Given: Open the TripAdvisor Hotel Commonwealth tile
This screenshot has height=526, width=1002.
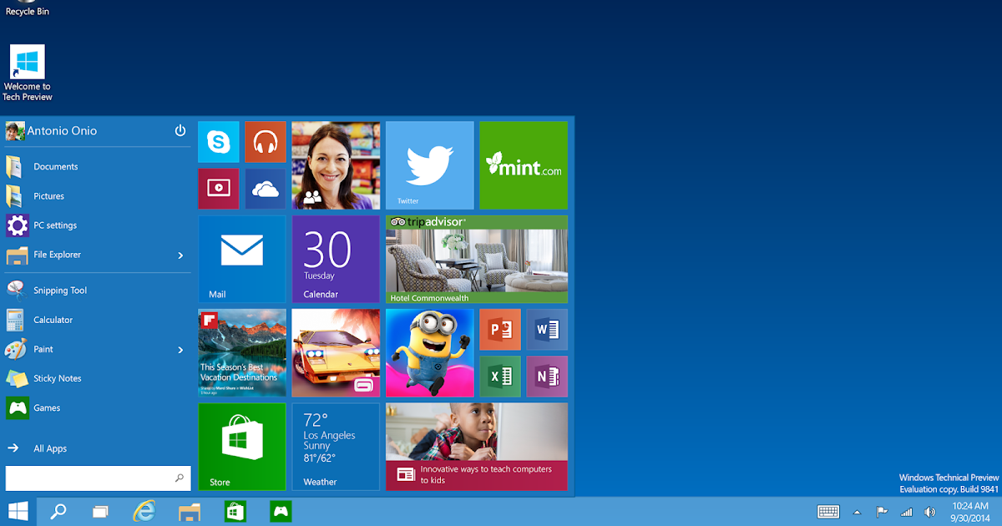Looking at the screenshot, I should [x=477, y=259].
